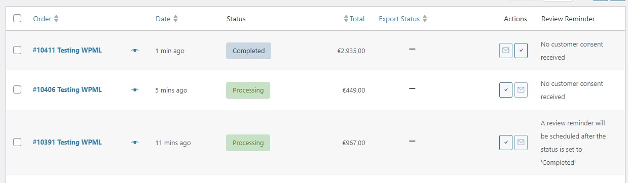This screenshot has width=628, height=183.
Task: Open order #10411 Testing WPML
Action: tap(67, 50)
